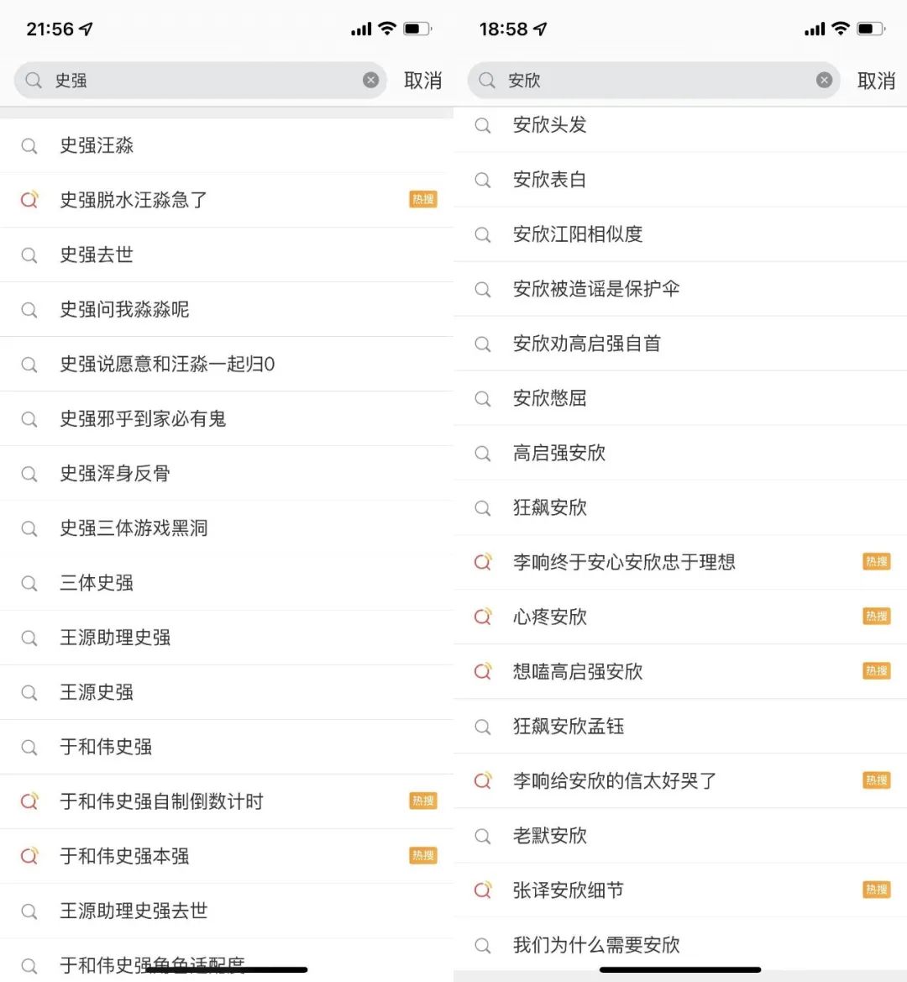Choose suggestion 王源助理史强

tap(115, 638)
